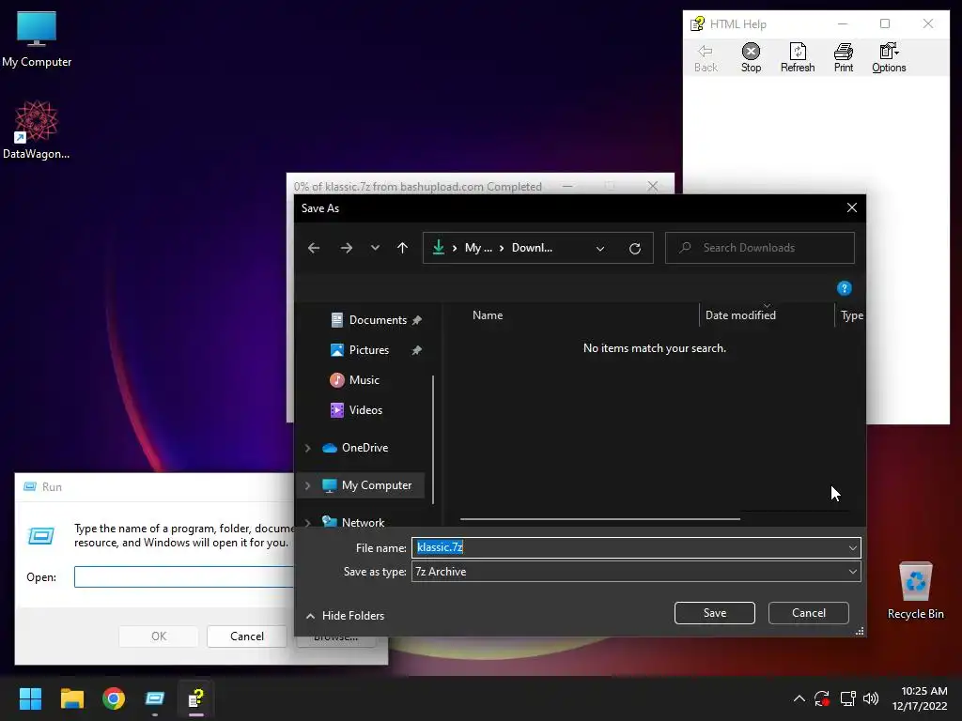Select the DataWagon desktop shortcut
962x721 pixels.
37,130
